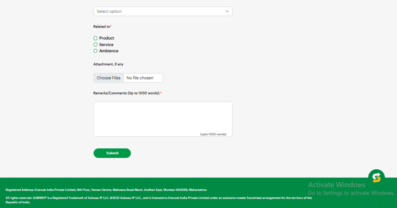Click the Registered Address footer line

[106, 190]
